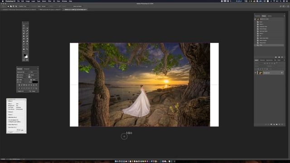Image resolution: width=290 pixels, height=163 pixels.
Task: Select the History Brush tool
Action: click(27, 36)
